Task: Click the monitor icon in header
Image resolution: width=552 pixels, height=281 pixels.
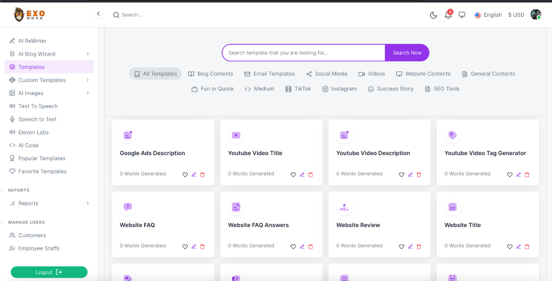Action: pyautogui.click(x=462, y=15)
